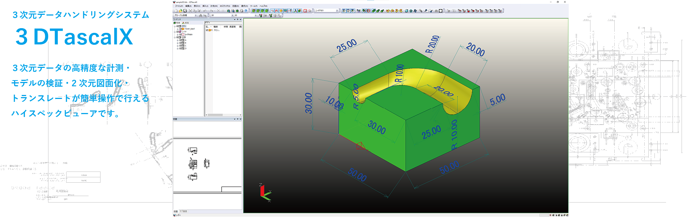Switch to the 構造 tab in contents panel
The height and width of the screenshot is (217, 687).
[185, 23]
